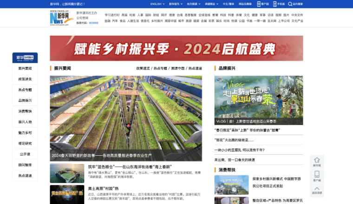The image size is (353, 204).
Task: Open 上市公司 in second navigation row
Action: pos(284,21)
